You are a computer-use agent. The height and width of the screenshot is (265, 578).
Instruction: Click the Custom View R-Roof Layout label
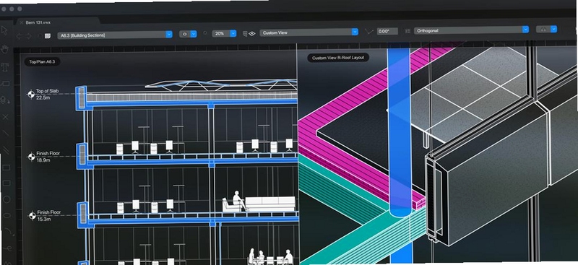pos(338,58)
